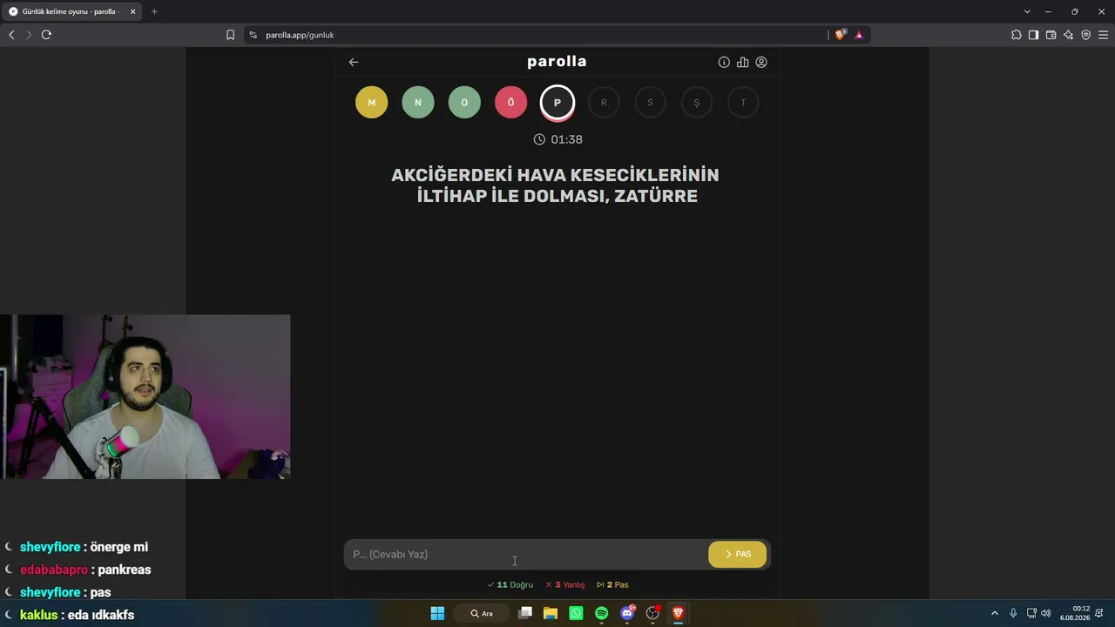
Task: Open Leo AI sparkle icon
Action: (1068, 35)
